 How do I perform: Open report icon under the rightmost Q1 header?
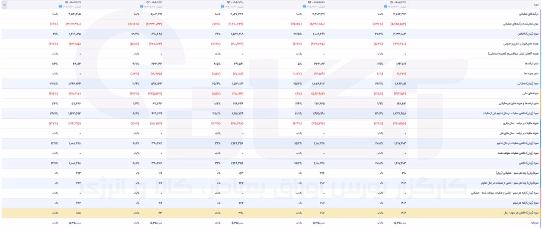click(385, 7)
